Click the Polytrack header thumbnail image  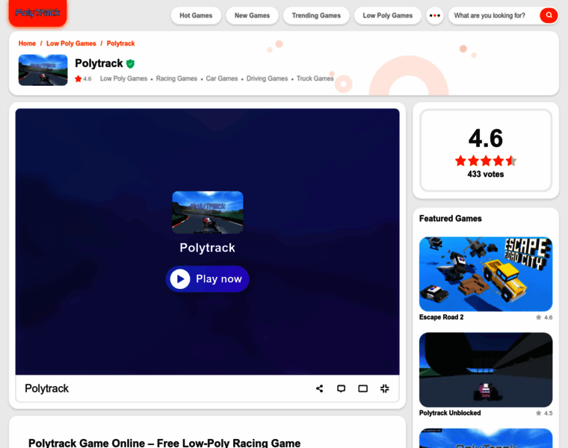click(x=43, y=70)
